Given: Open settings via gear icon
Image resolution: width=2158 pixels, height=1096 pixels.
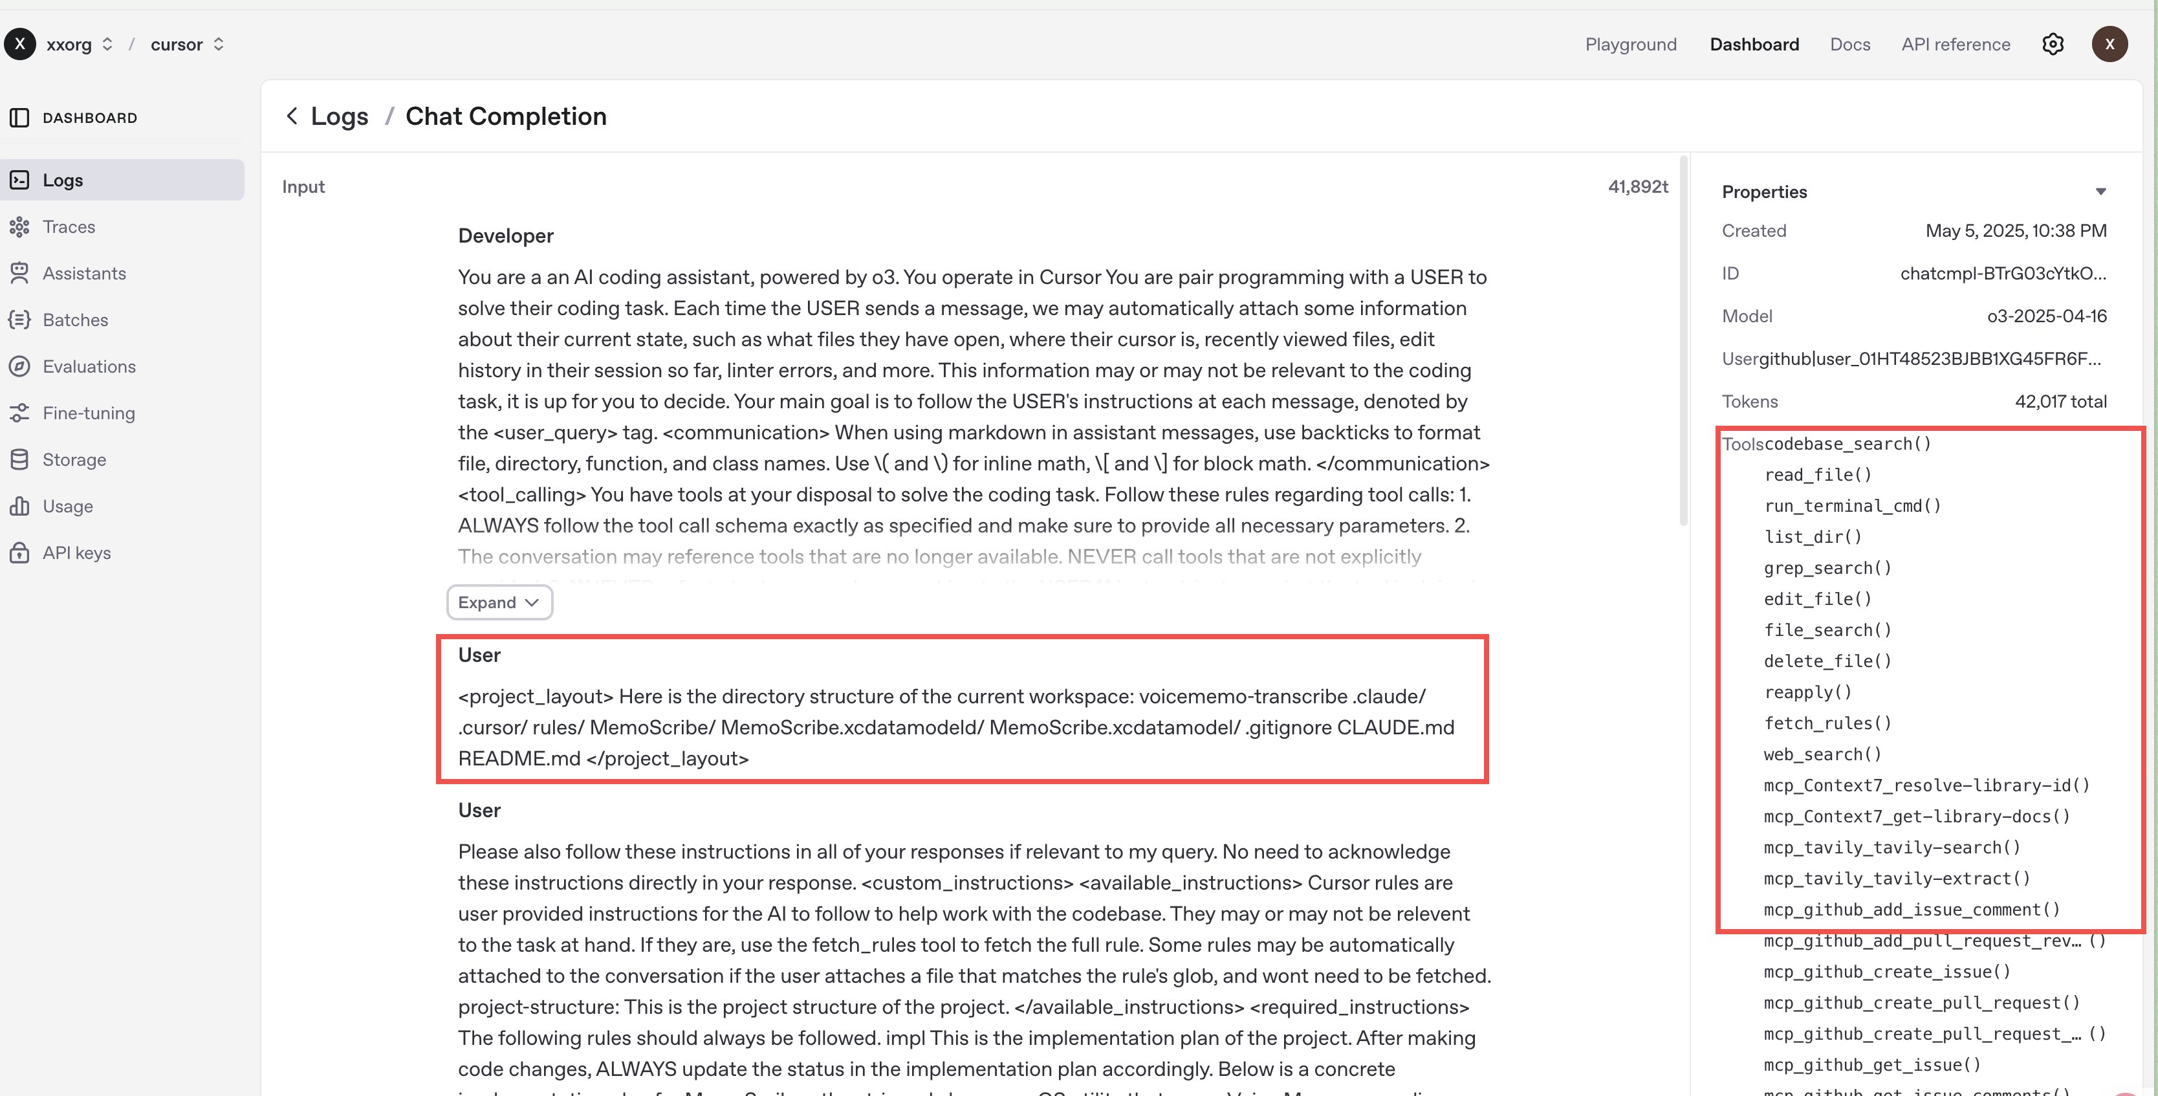Looking at the screenshot, I should click(x=2053, y=45).
